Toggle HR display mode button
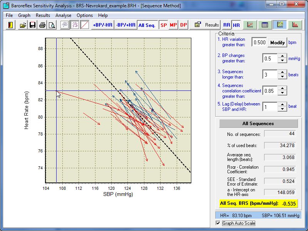The width and height of the screenshot is (308, 231). [236, 25]
